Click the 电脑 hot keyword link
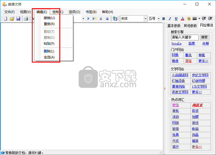 195,129
